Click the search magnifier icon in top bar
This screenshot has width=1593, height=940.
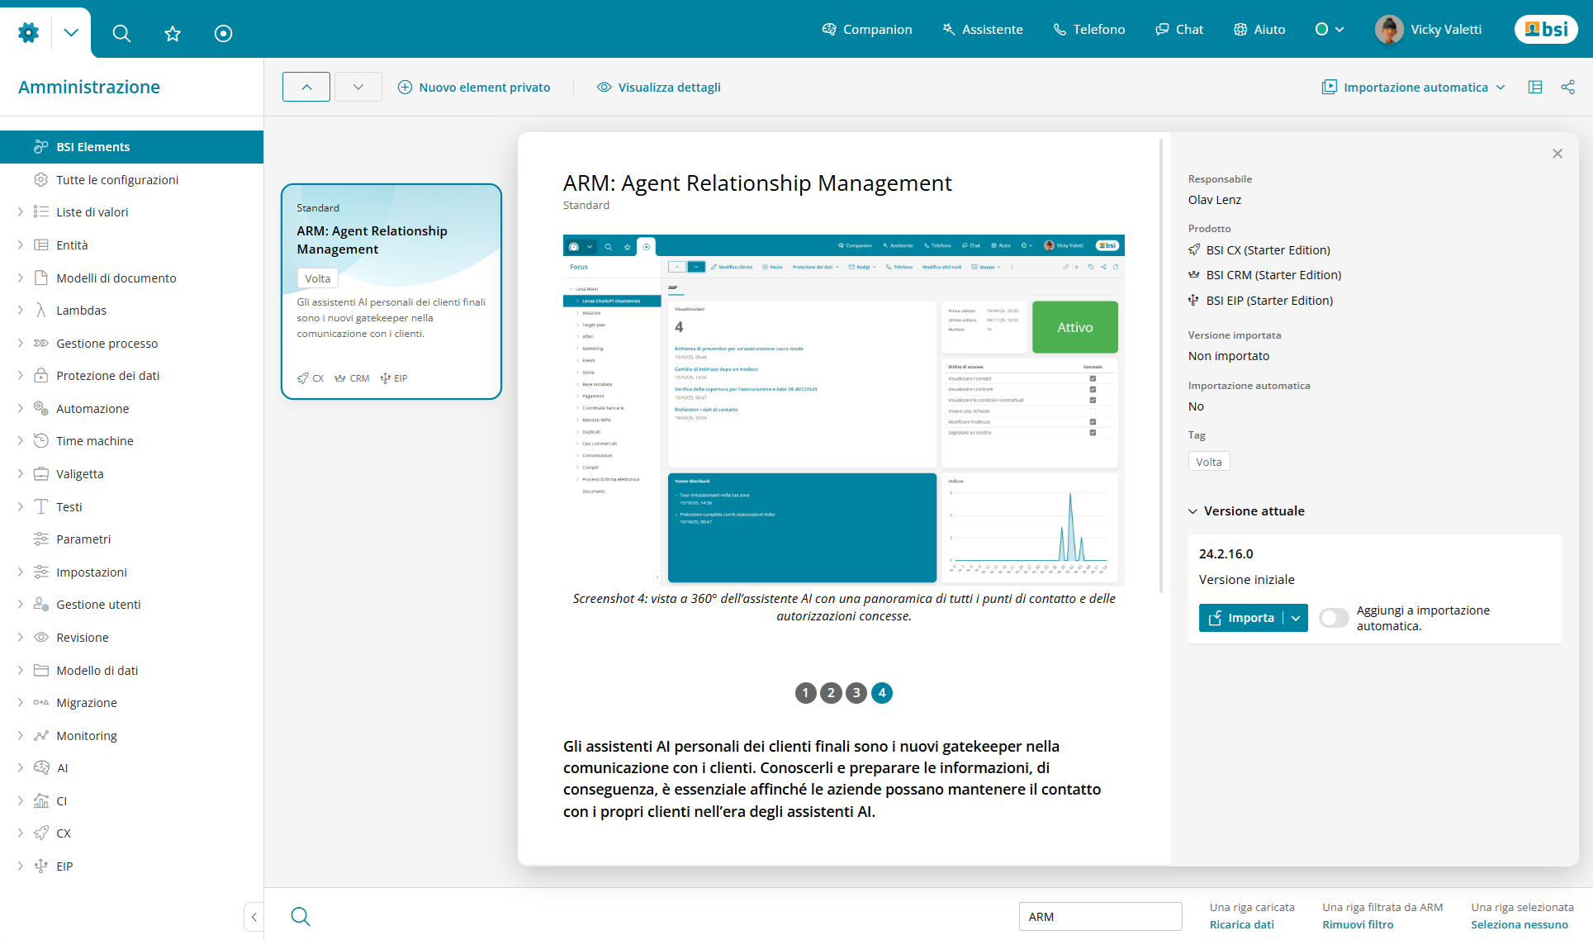pyautogui.click(x=121, y=33)
